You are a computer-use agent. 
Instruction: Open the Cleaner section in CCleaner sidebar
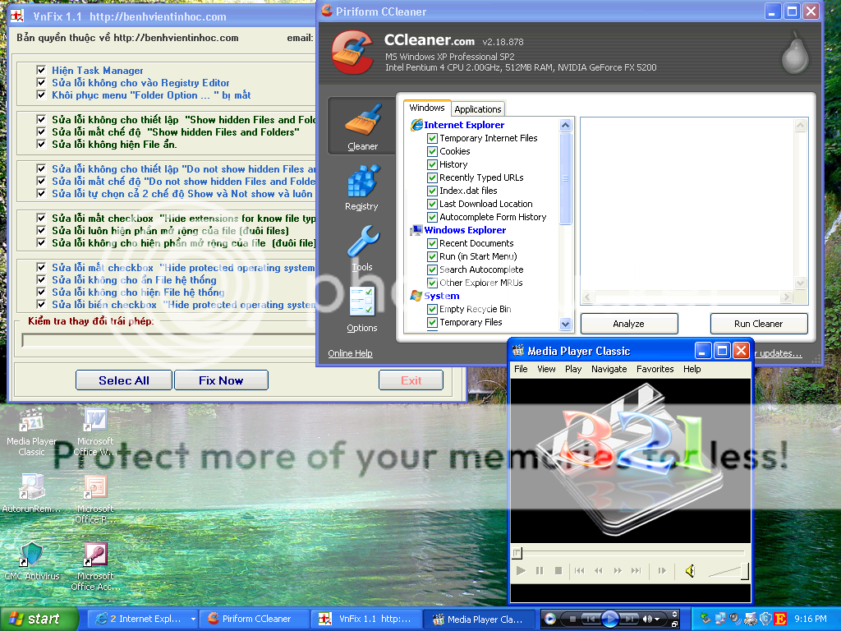pos(362,127)
